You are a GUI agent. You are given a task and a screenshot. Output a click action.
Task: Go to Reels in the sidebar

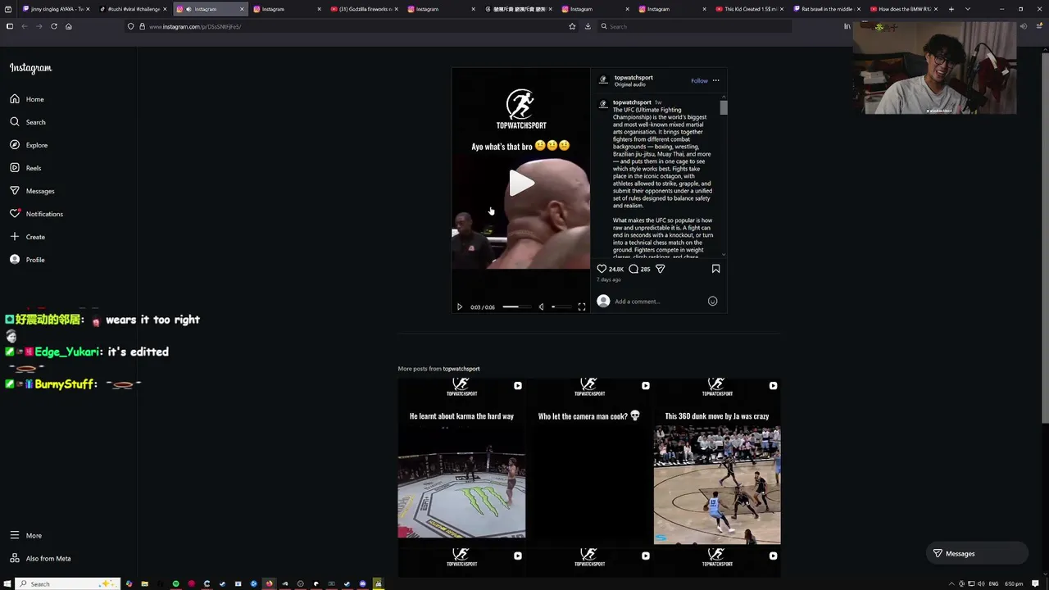pyautogui.click(x=25, y=168)
